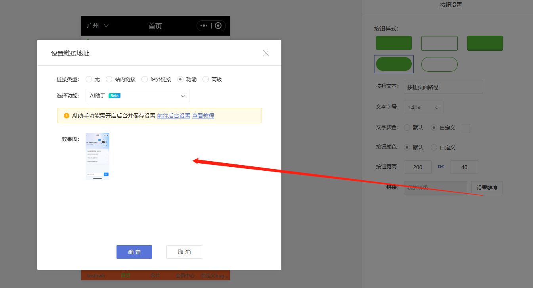Click the button width field showing 200
The image size is (533, 288).
(418, 167)
